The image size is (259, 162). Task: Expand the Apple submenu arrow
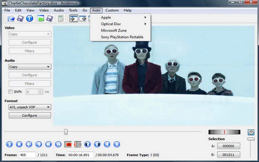(145, 17)
